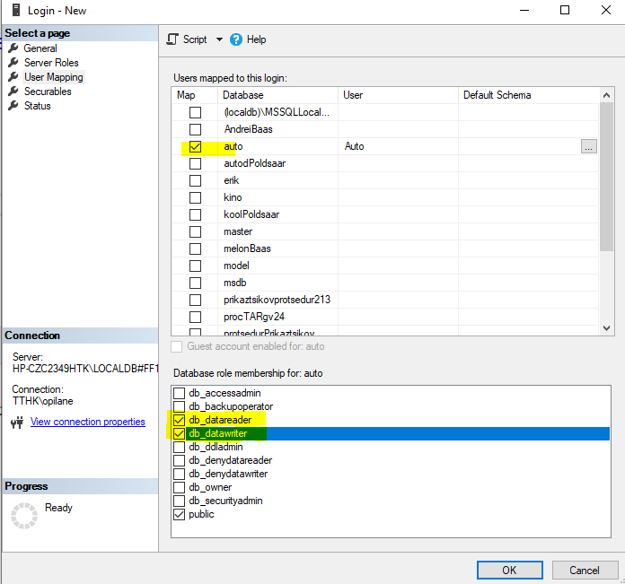Open the View connection properties link
The height and width of the screenshot is (584, 625).
pos(87,422)
